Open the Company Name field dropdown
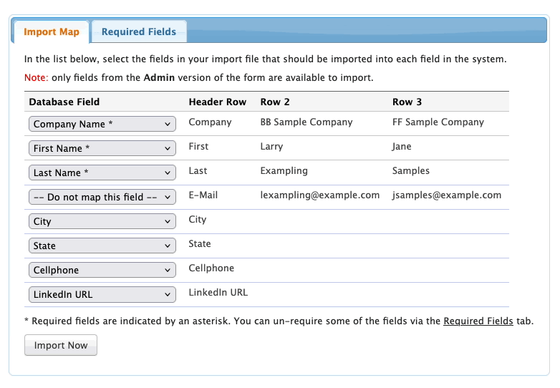560x388 pixels. pos(102,125)
